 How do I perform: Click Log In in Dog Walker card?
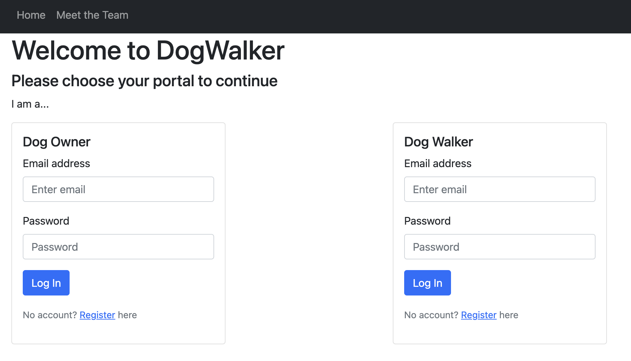pyautogui.click(x=428, y=283)
